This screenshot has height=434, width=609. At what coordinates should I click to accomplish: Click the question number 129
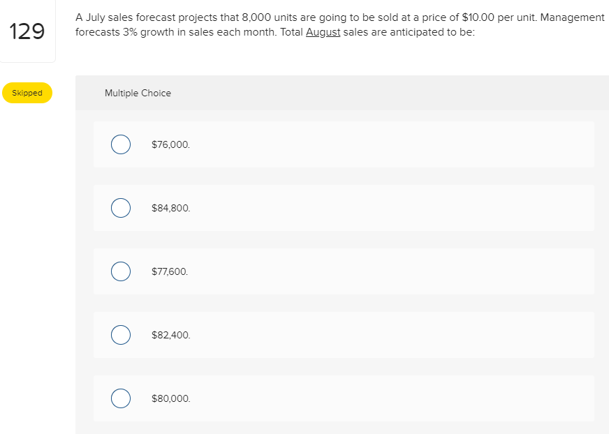[x=28, y=31]
